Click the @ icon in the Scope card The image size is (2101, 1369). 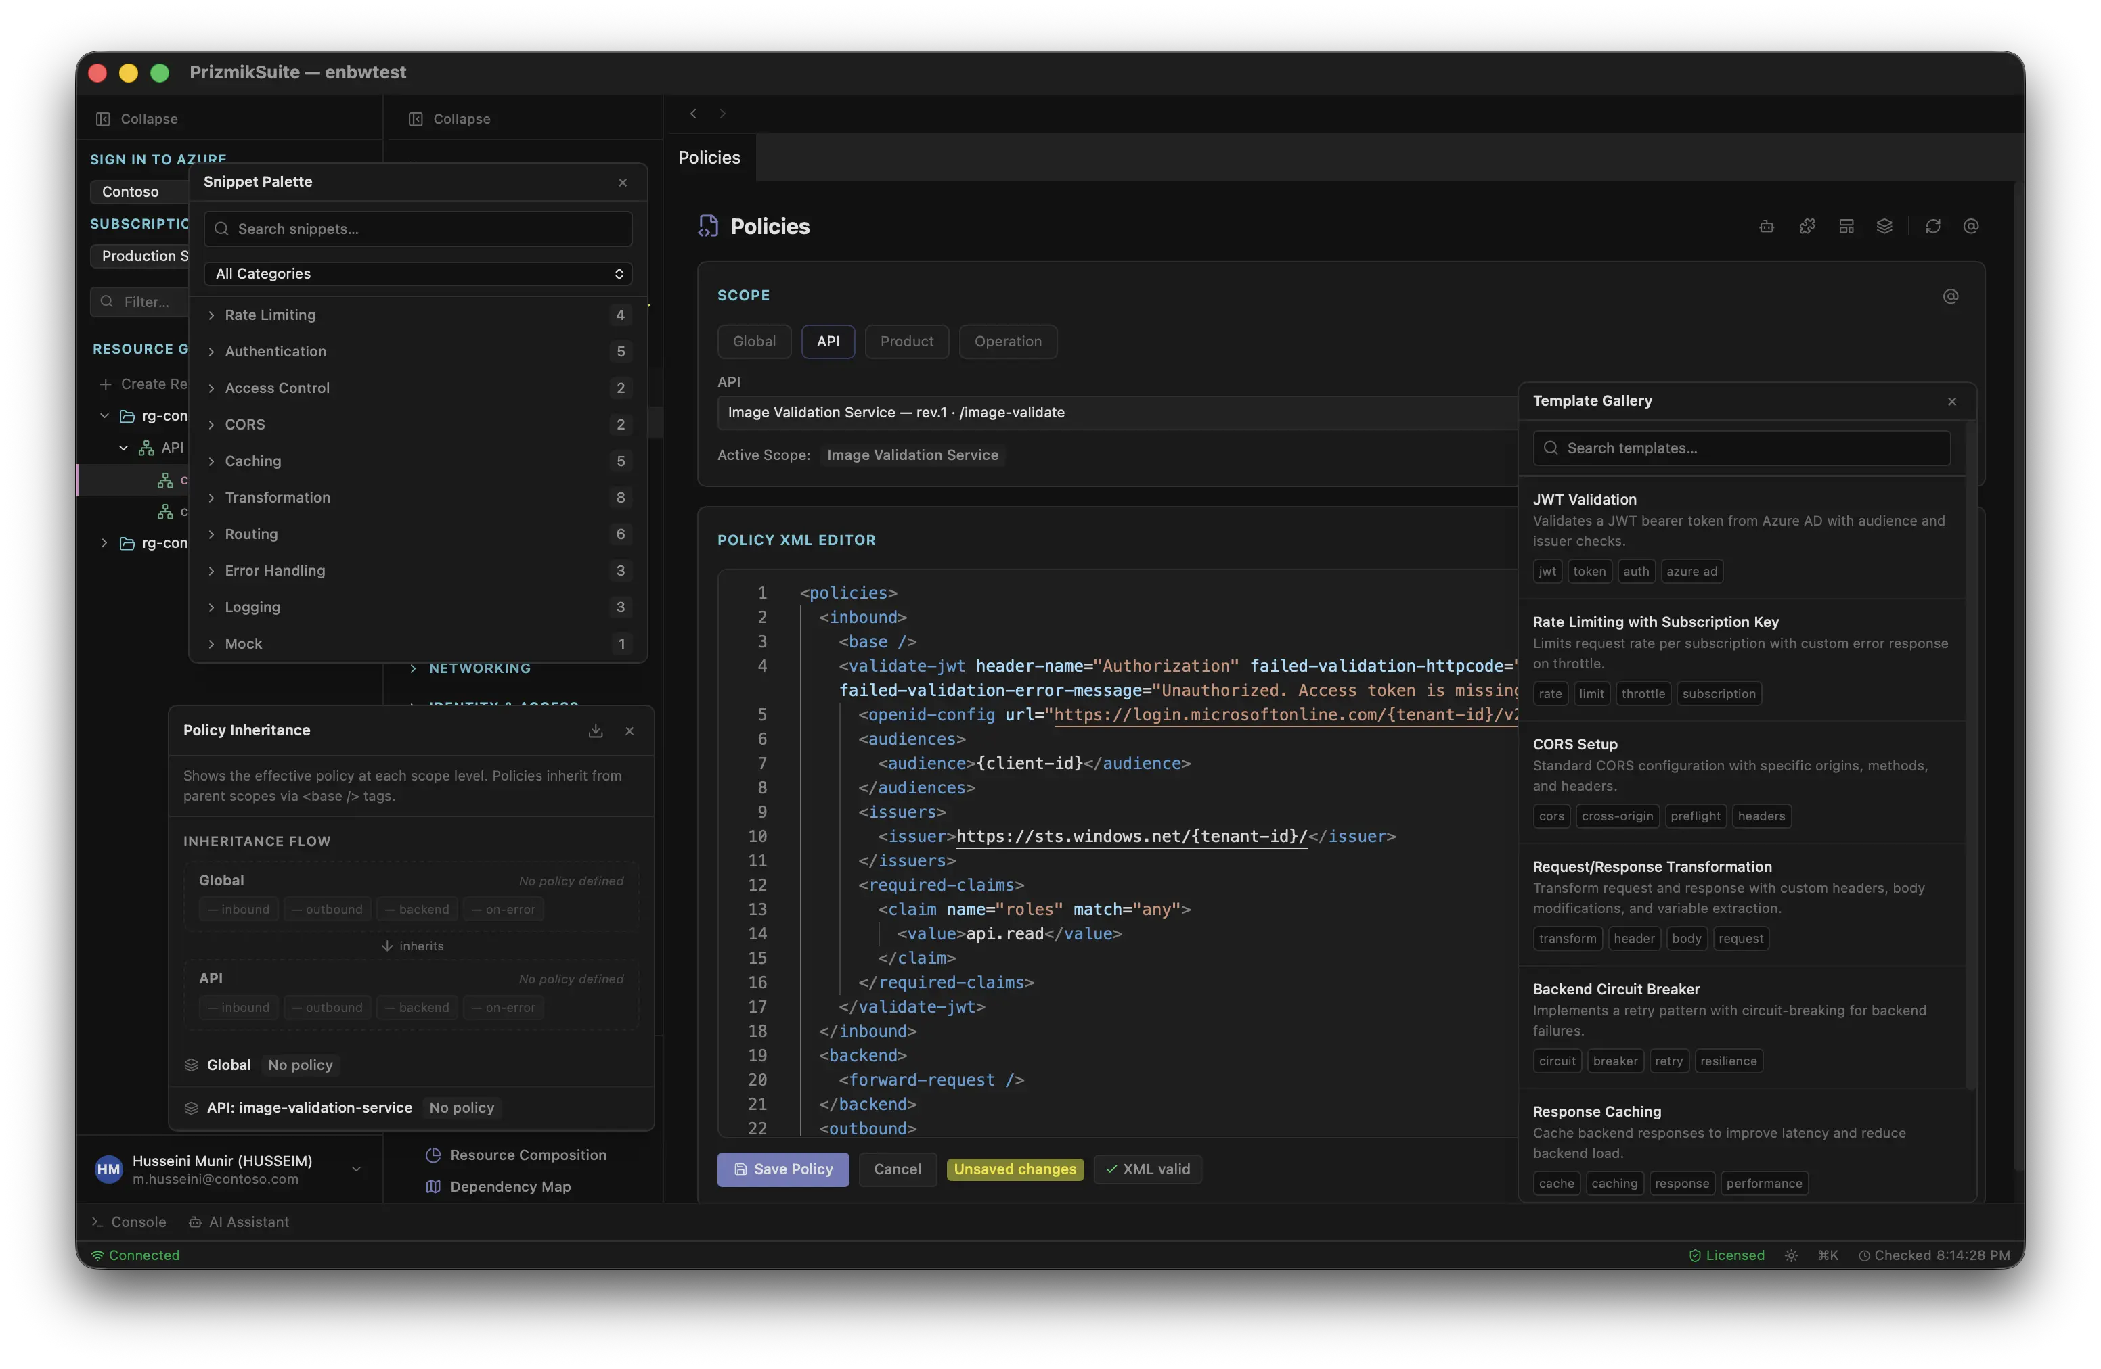(1951, 296)
